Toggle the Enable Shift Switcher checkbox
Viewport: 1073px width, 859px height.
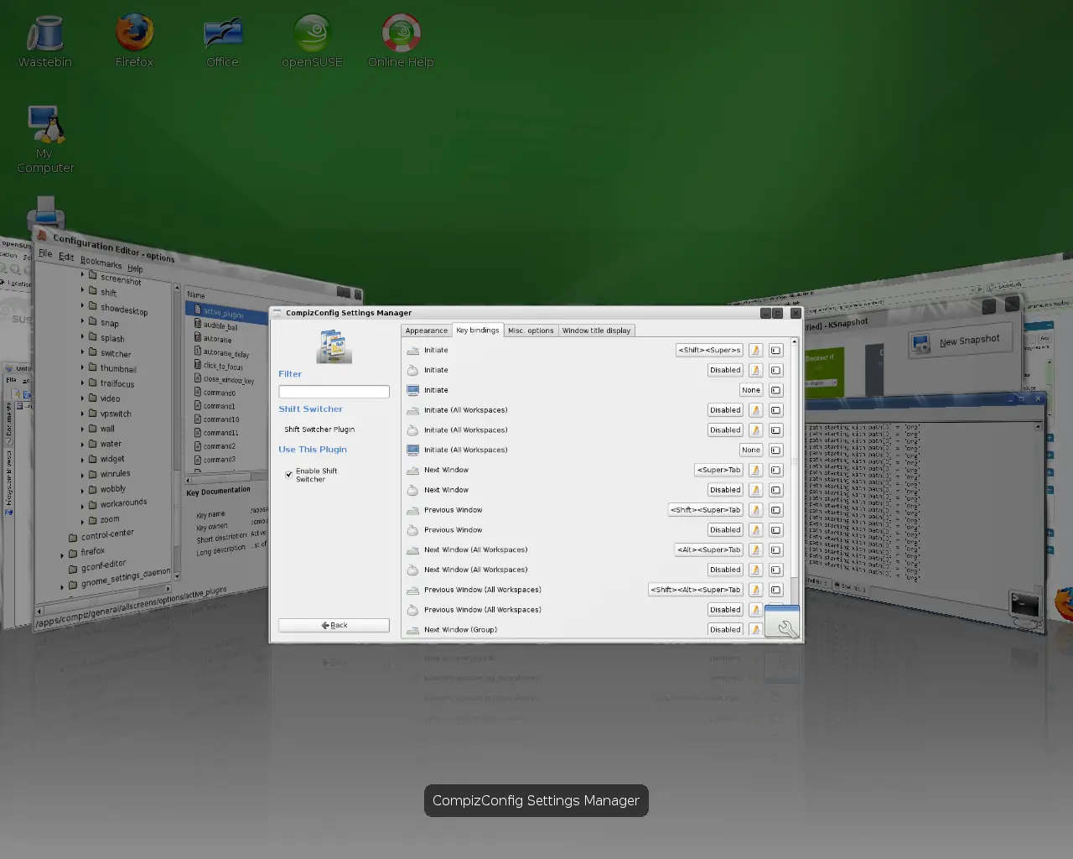[288, 475]
